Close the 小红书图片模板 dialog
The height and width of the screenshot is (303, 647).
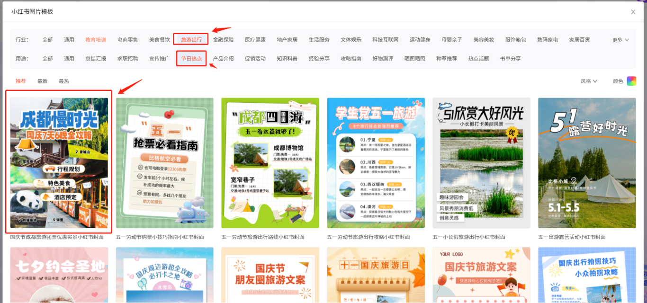click(633, 12)
